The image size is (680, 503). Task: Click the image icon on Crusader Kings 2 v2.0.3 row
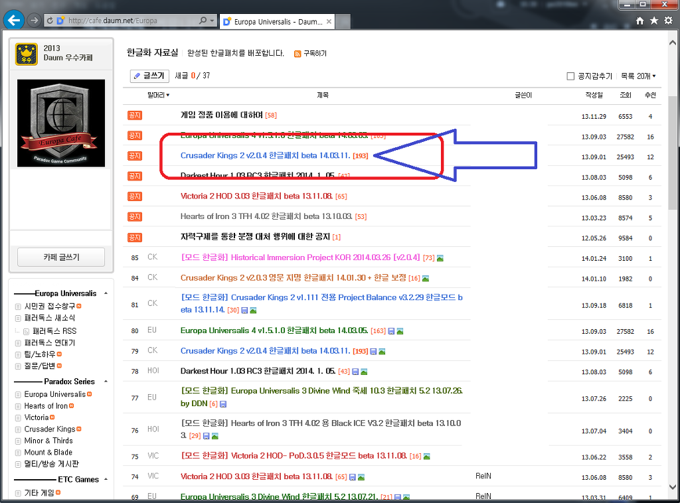click(x=426, y=279)
